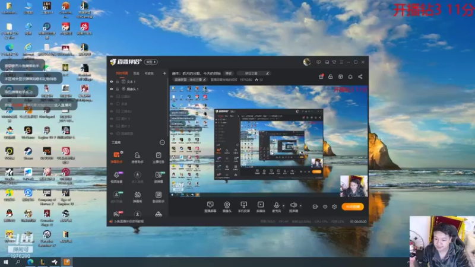
Task: Expand microphone options arrow
Action: coord(283,205)
